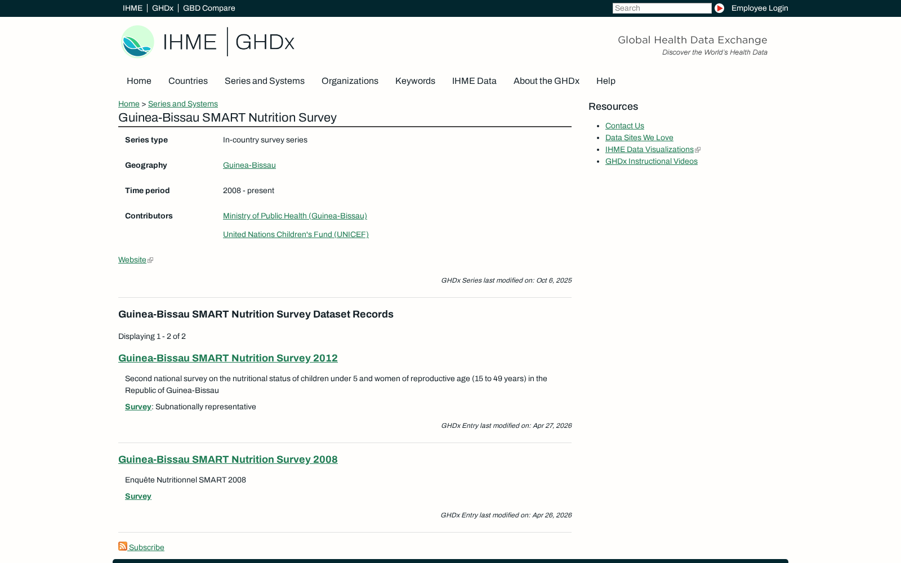The height and width of the screenshot is (563, 901).
Task: Visit the series Website link
Action: coord(132,260)
